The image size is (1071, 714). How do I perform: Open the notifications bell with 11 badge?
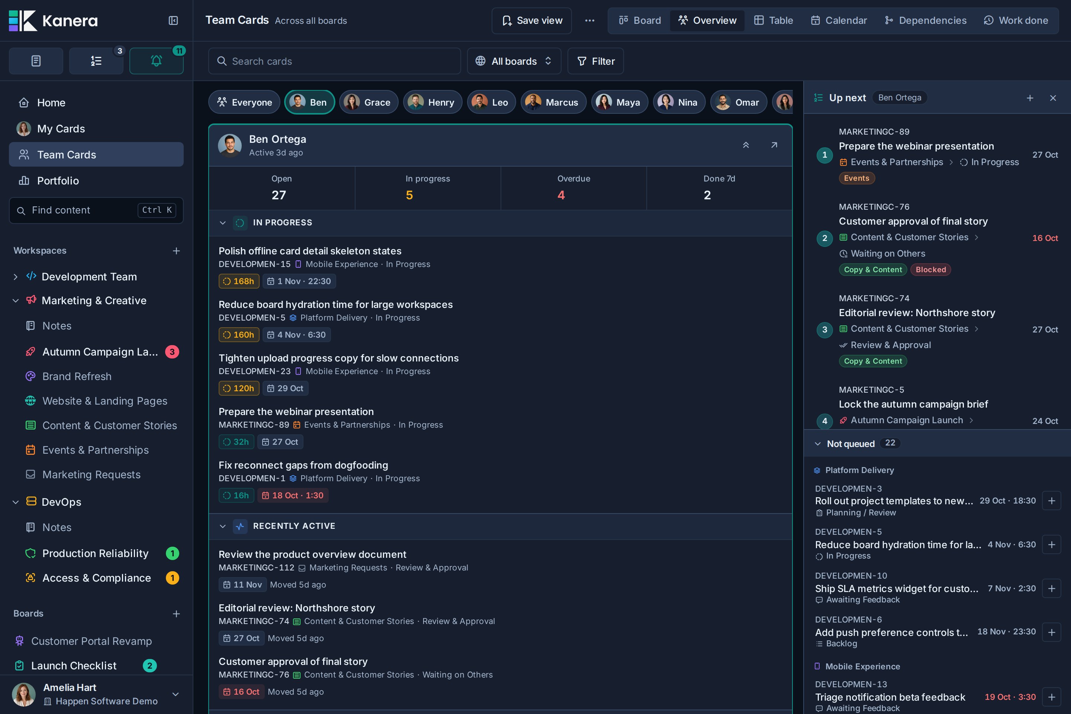tap(156, 61)
